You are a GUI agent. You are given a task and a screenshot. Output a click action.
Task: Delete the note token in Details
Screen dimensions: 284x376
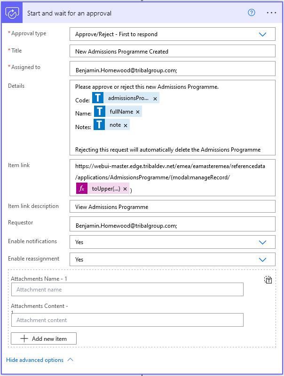pyautogui.click(x=126, y=125)
